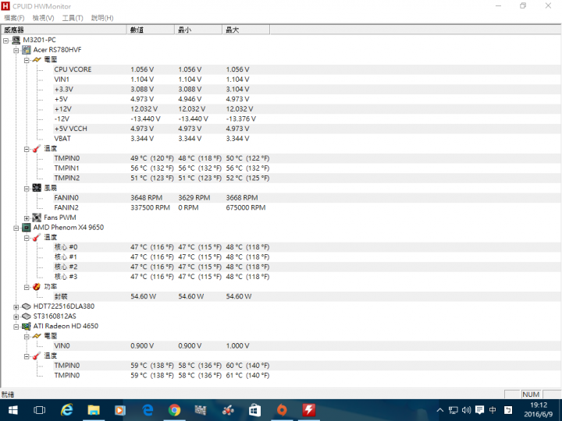Click the Acer RS780HVF motherboard icon
The height and width of the screenshot is (421, 562).
27,50
